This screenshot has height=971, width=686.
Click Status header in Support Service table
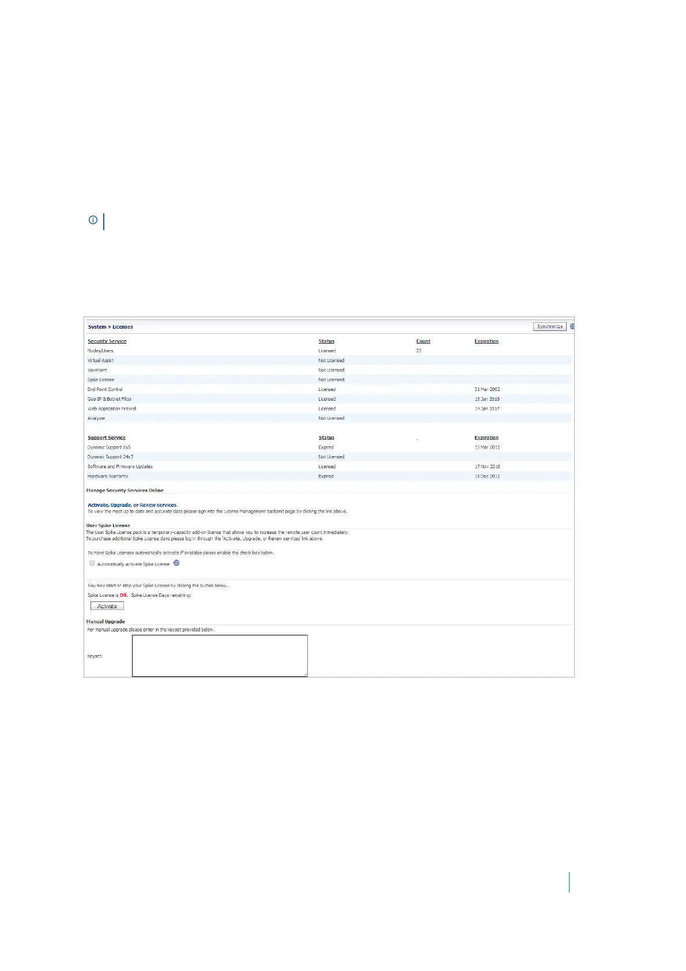pyautogui.click(x=326, y=438)
